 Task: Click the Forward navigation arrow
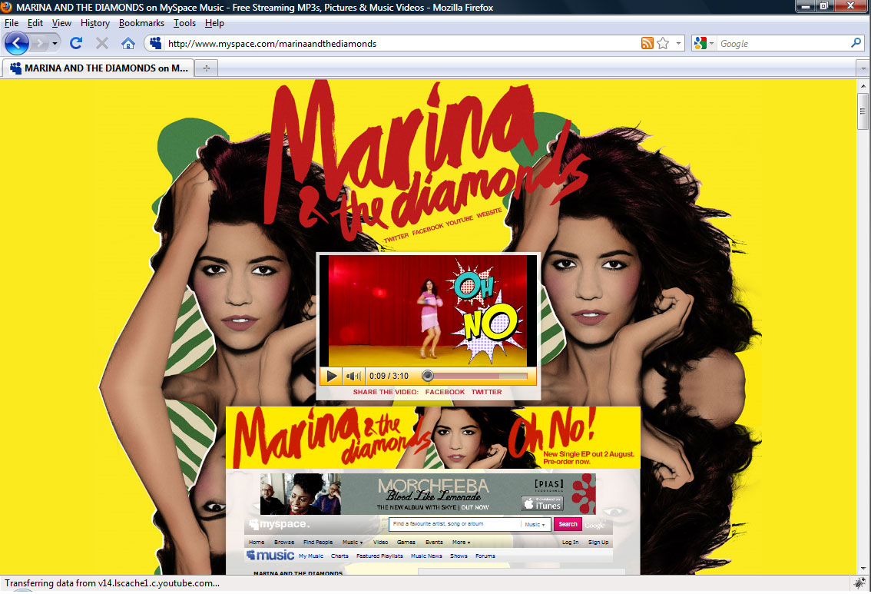39,43
